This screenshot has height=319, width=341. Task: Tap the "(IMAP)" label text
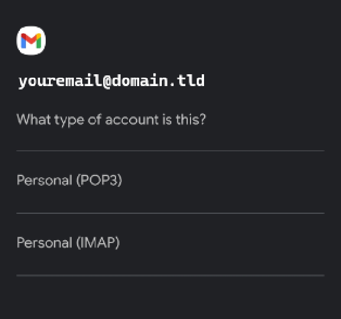tap(98, 243)
